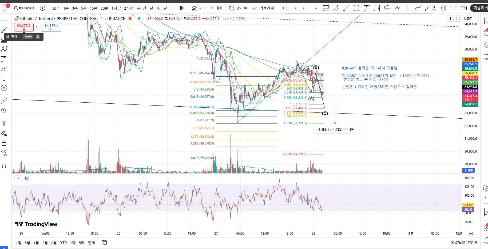
Task: Open the emoji icons tool in left sidebar
Action: (4, 88)
